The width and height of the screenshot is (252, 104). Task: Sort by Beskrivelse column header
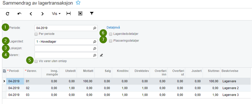tap(235, 73)
